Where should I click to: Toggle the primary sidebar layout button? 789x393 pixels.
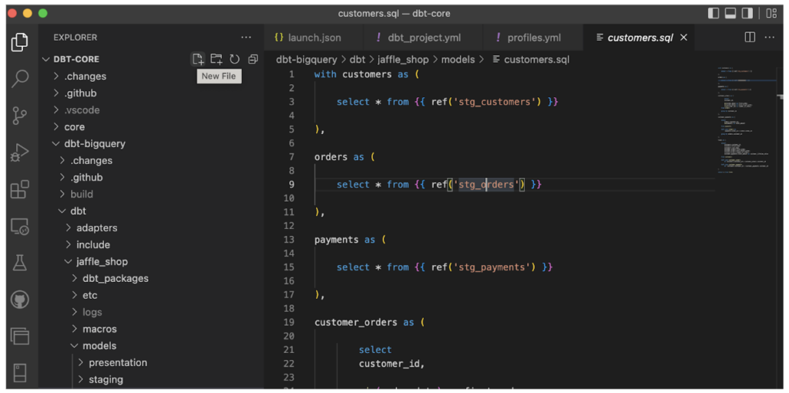coord(713,14)
